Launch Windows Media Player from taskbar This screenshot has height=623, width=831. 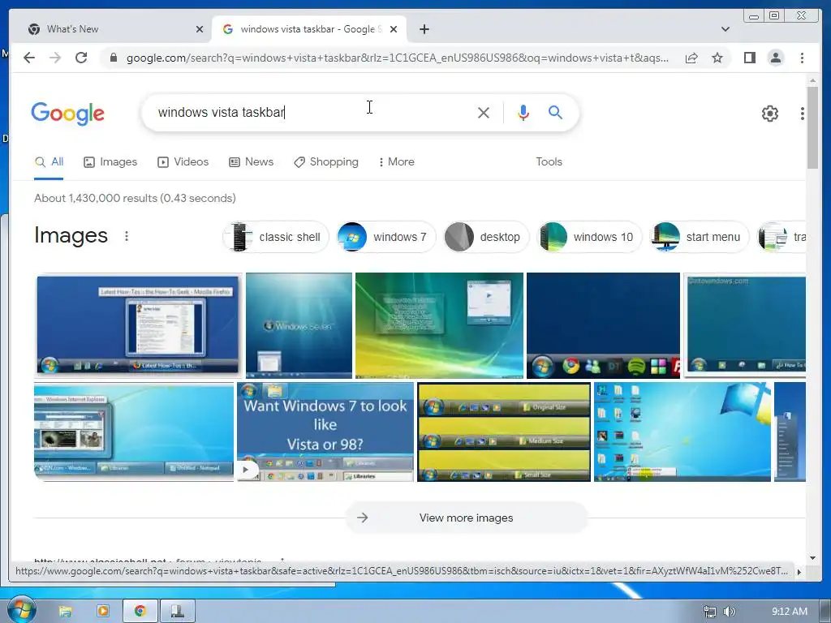(x=103, y=612)
